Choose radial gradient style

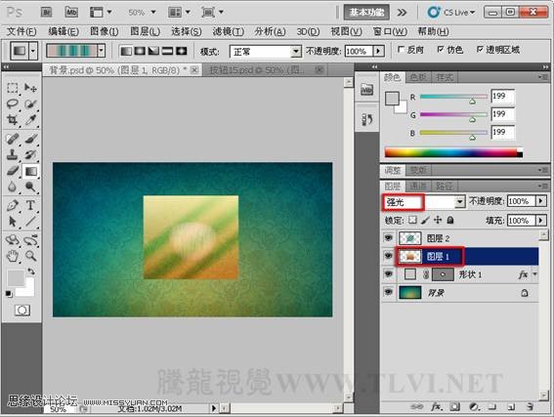pyautogui.click(x=140, y=51)
